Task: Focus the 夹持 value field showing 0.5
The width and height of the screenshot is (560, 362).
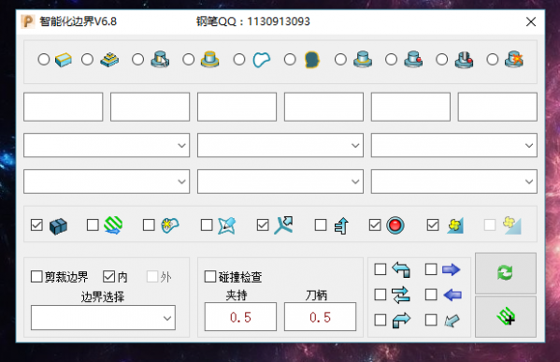Action: click(x=240, y=317)
